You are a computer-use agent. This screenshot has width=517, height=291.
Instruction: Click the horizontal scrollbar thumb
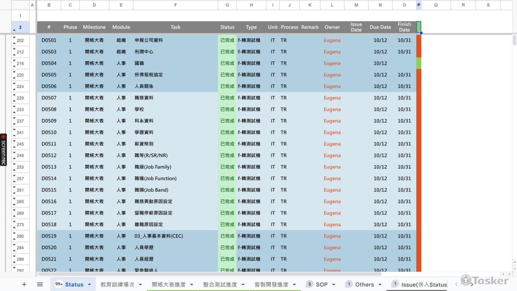(209, 274)
